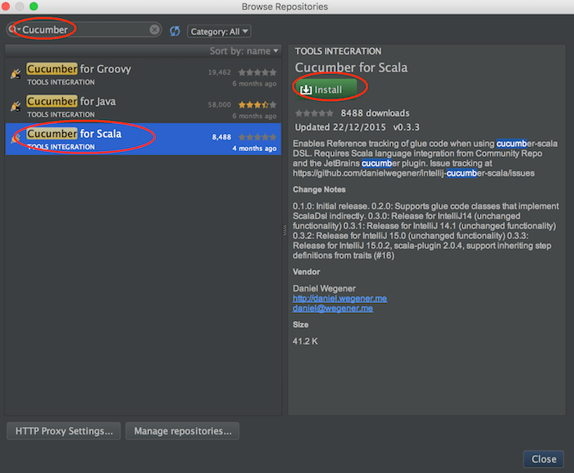Click the Cucumber for Groovy plugin icon
The width and height of the screenshot is (574, 473).
16,74
